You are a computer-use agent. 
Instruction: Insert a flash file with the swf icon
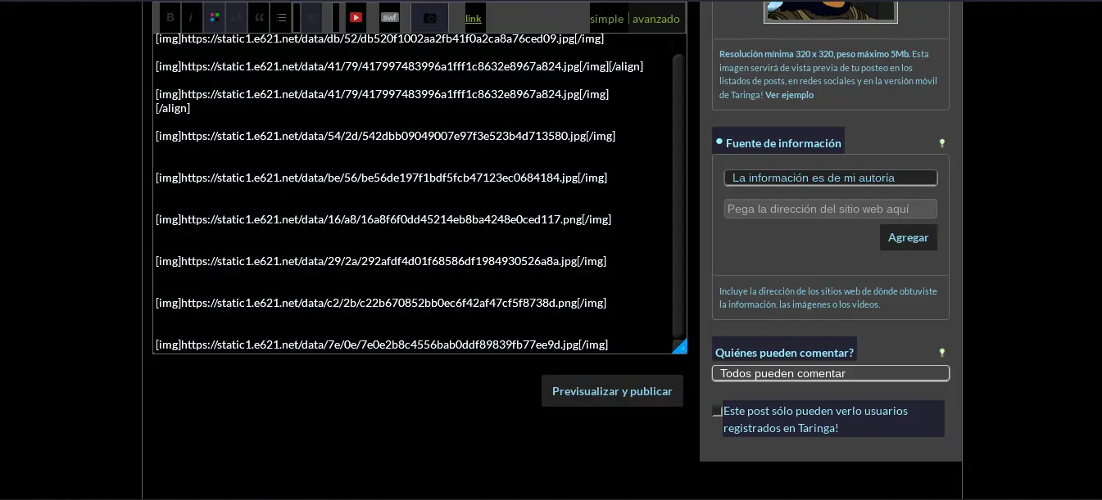point(390,17)
